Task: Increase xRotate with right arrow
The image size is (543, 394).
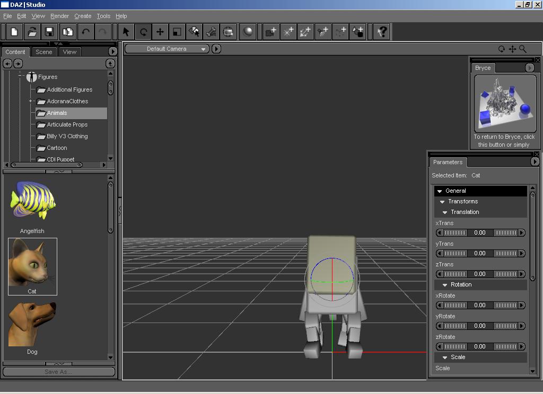Action: (x=522, y=306)
